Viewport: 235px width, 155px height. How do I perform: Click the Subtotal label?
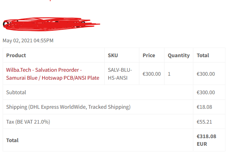[16, 92]
